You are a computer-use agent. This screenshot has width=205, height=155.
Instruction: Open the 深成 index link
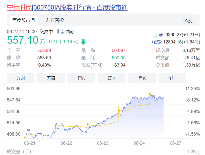(x=156, y=42)
